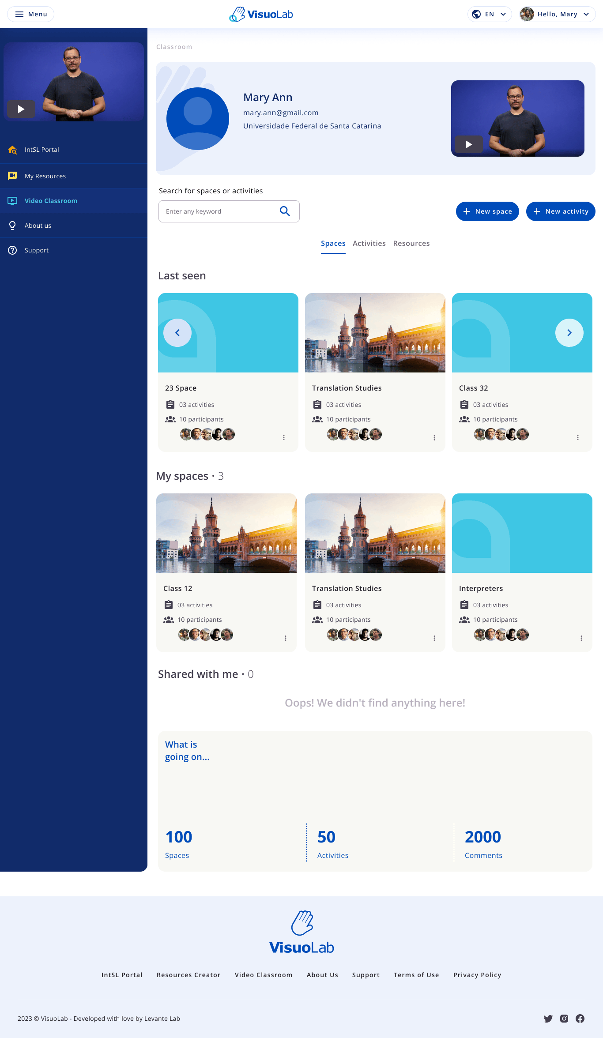
Task: Focus the Enter any keyword search field
Action: [229, 211]
